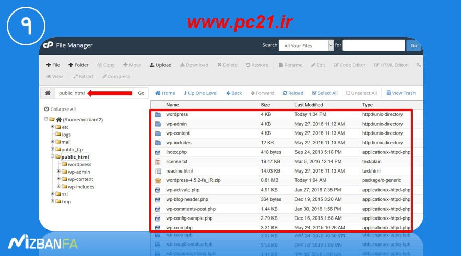Click the Edit toolbar button
The image size is (461, 256).
coord(318,65)
